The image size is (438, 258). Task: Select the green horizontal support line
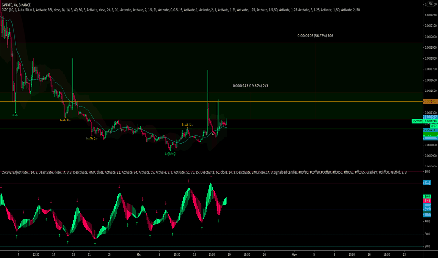click(211, 129)
